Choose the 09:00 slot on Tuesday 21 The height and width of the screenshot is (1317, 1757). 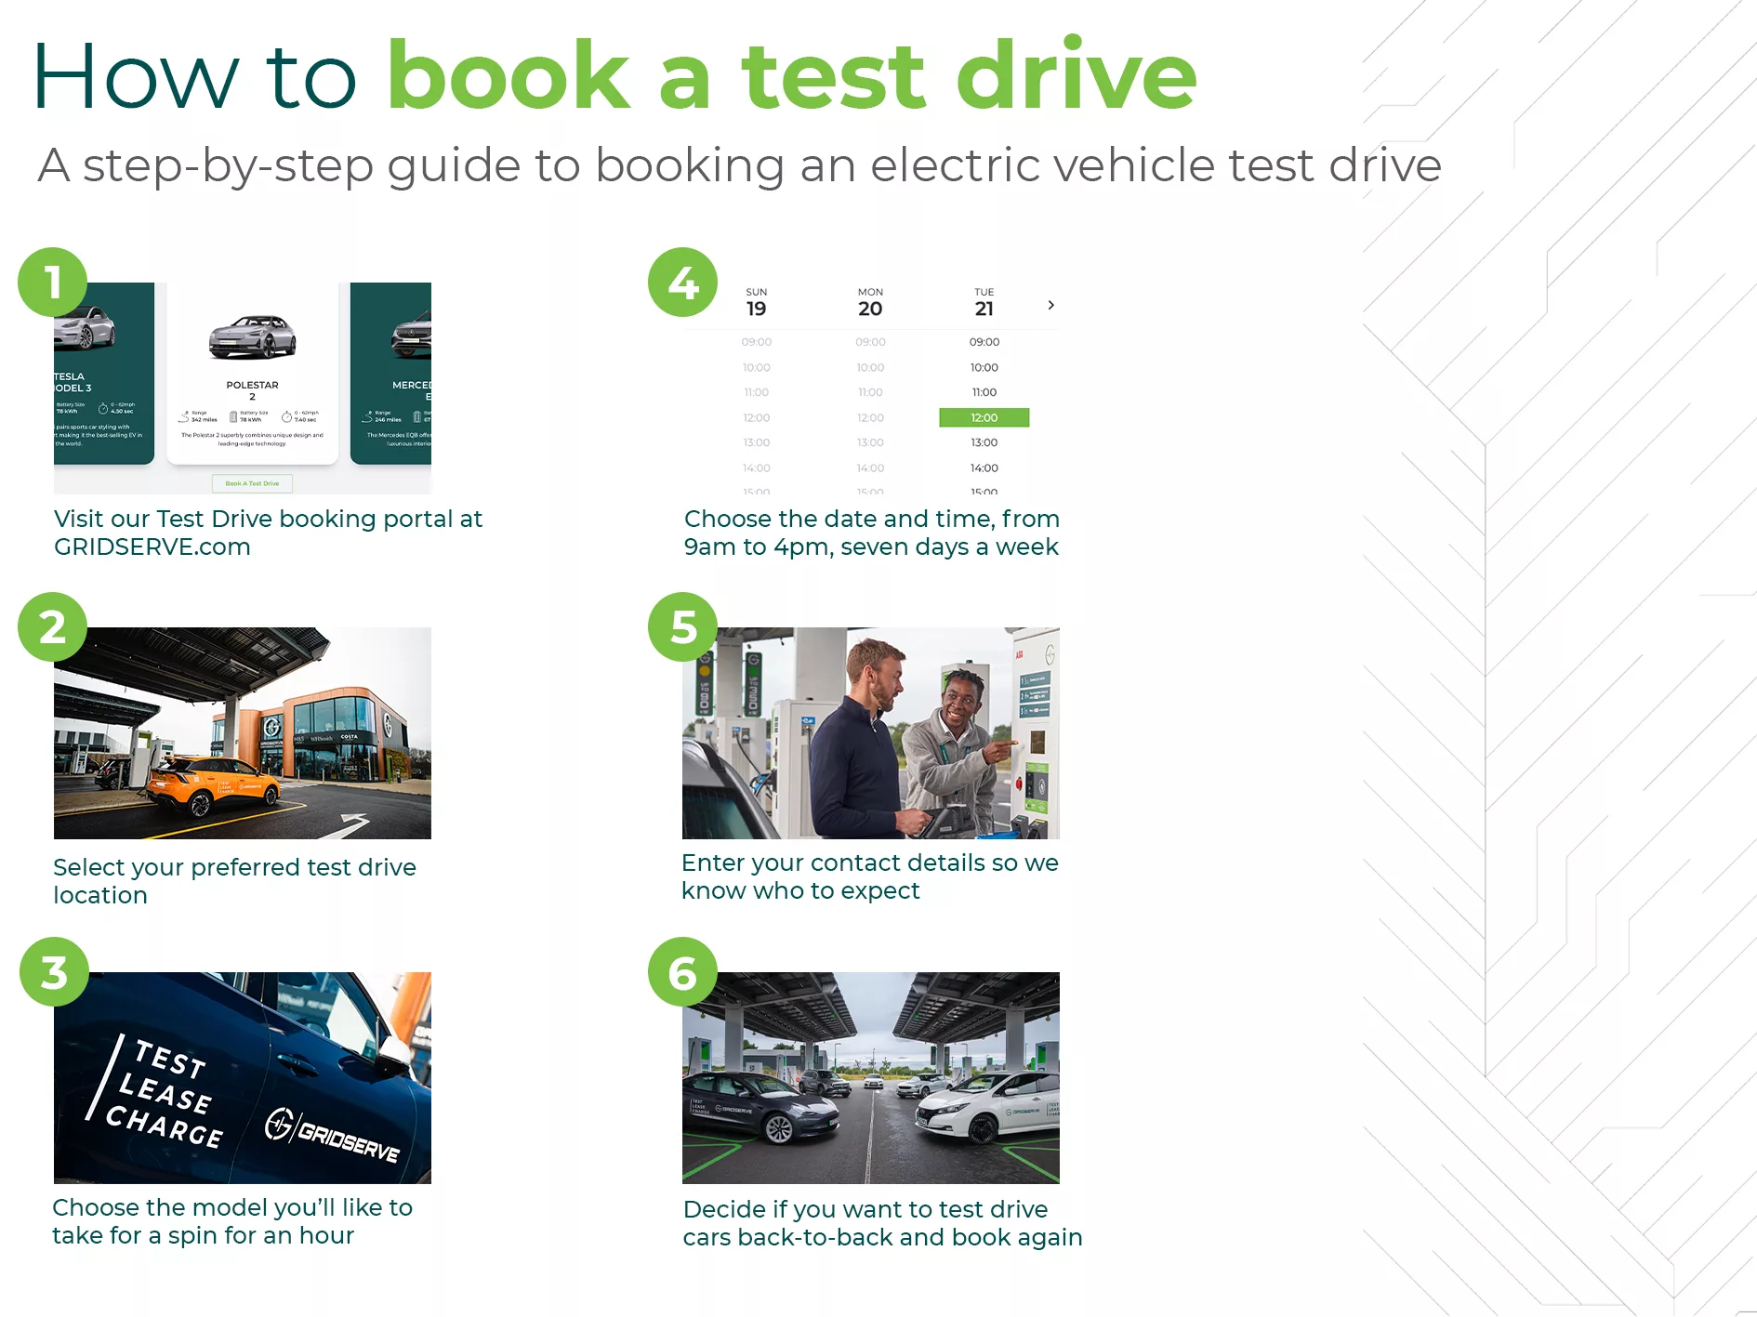(x=984, y=342)
